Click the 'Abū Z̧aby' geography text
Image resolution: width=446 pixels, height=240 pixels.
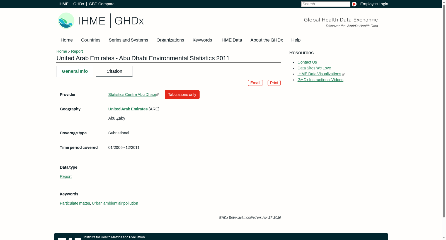(117, 118)
